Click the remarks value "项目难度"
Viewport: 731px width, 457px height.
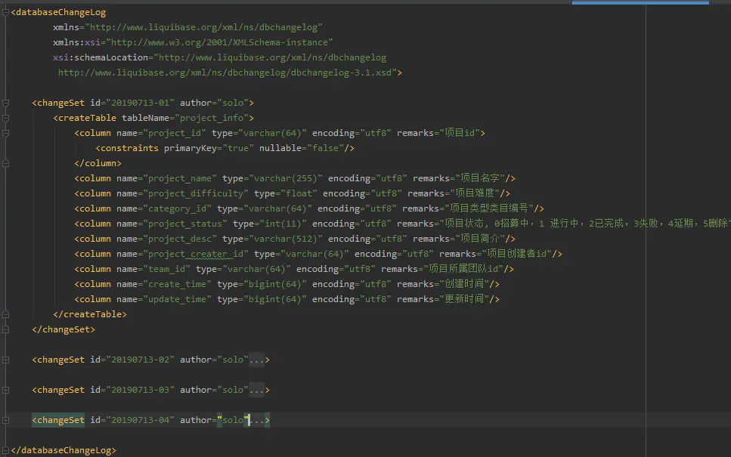click(x=475, y=193)
